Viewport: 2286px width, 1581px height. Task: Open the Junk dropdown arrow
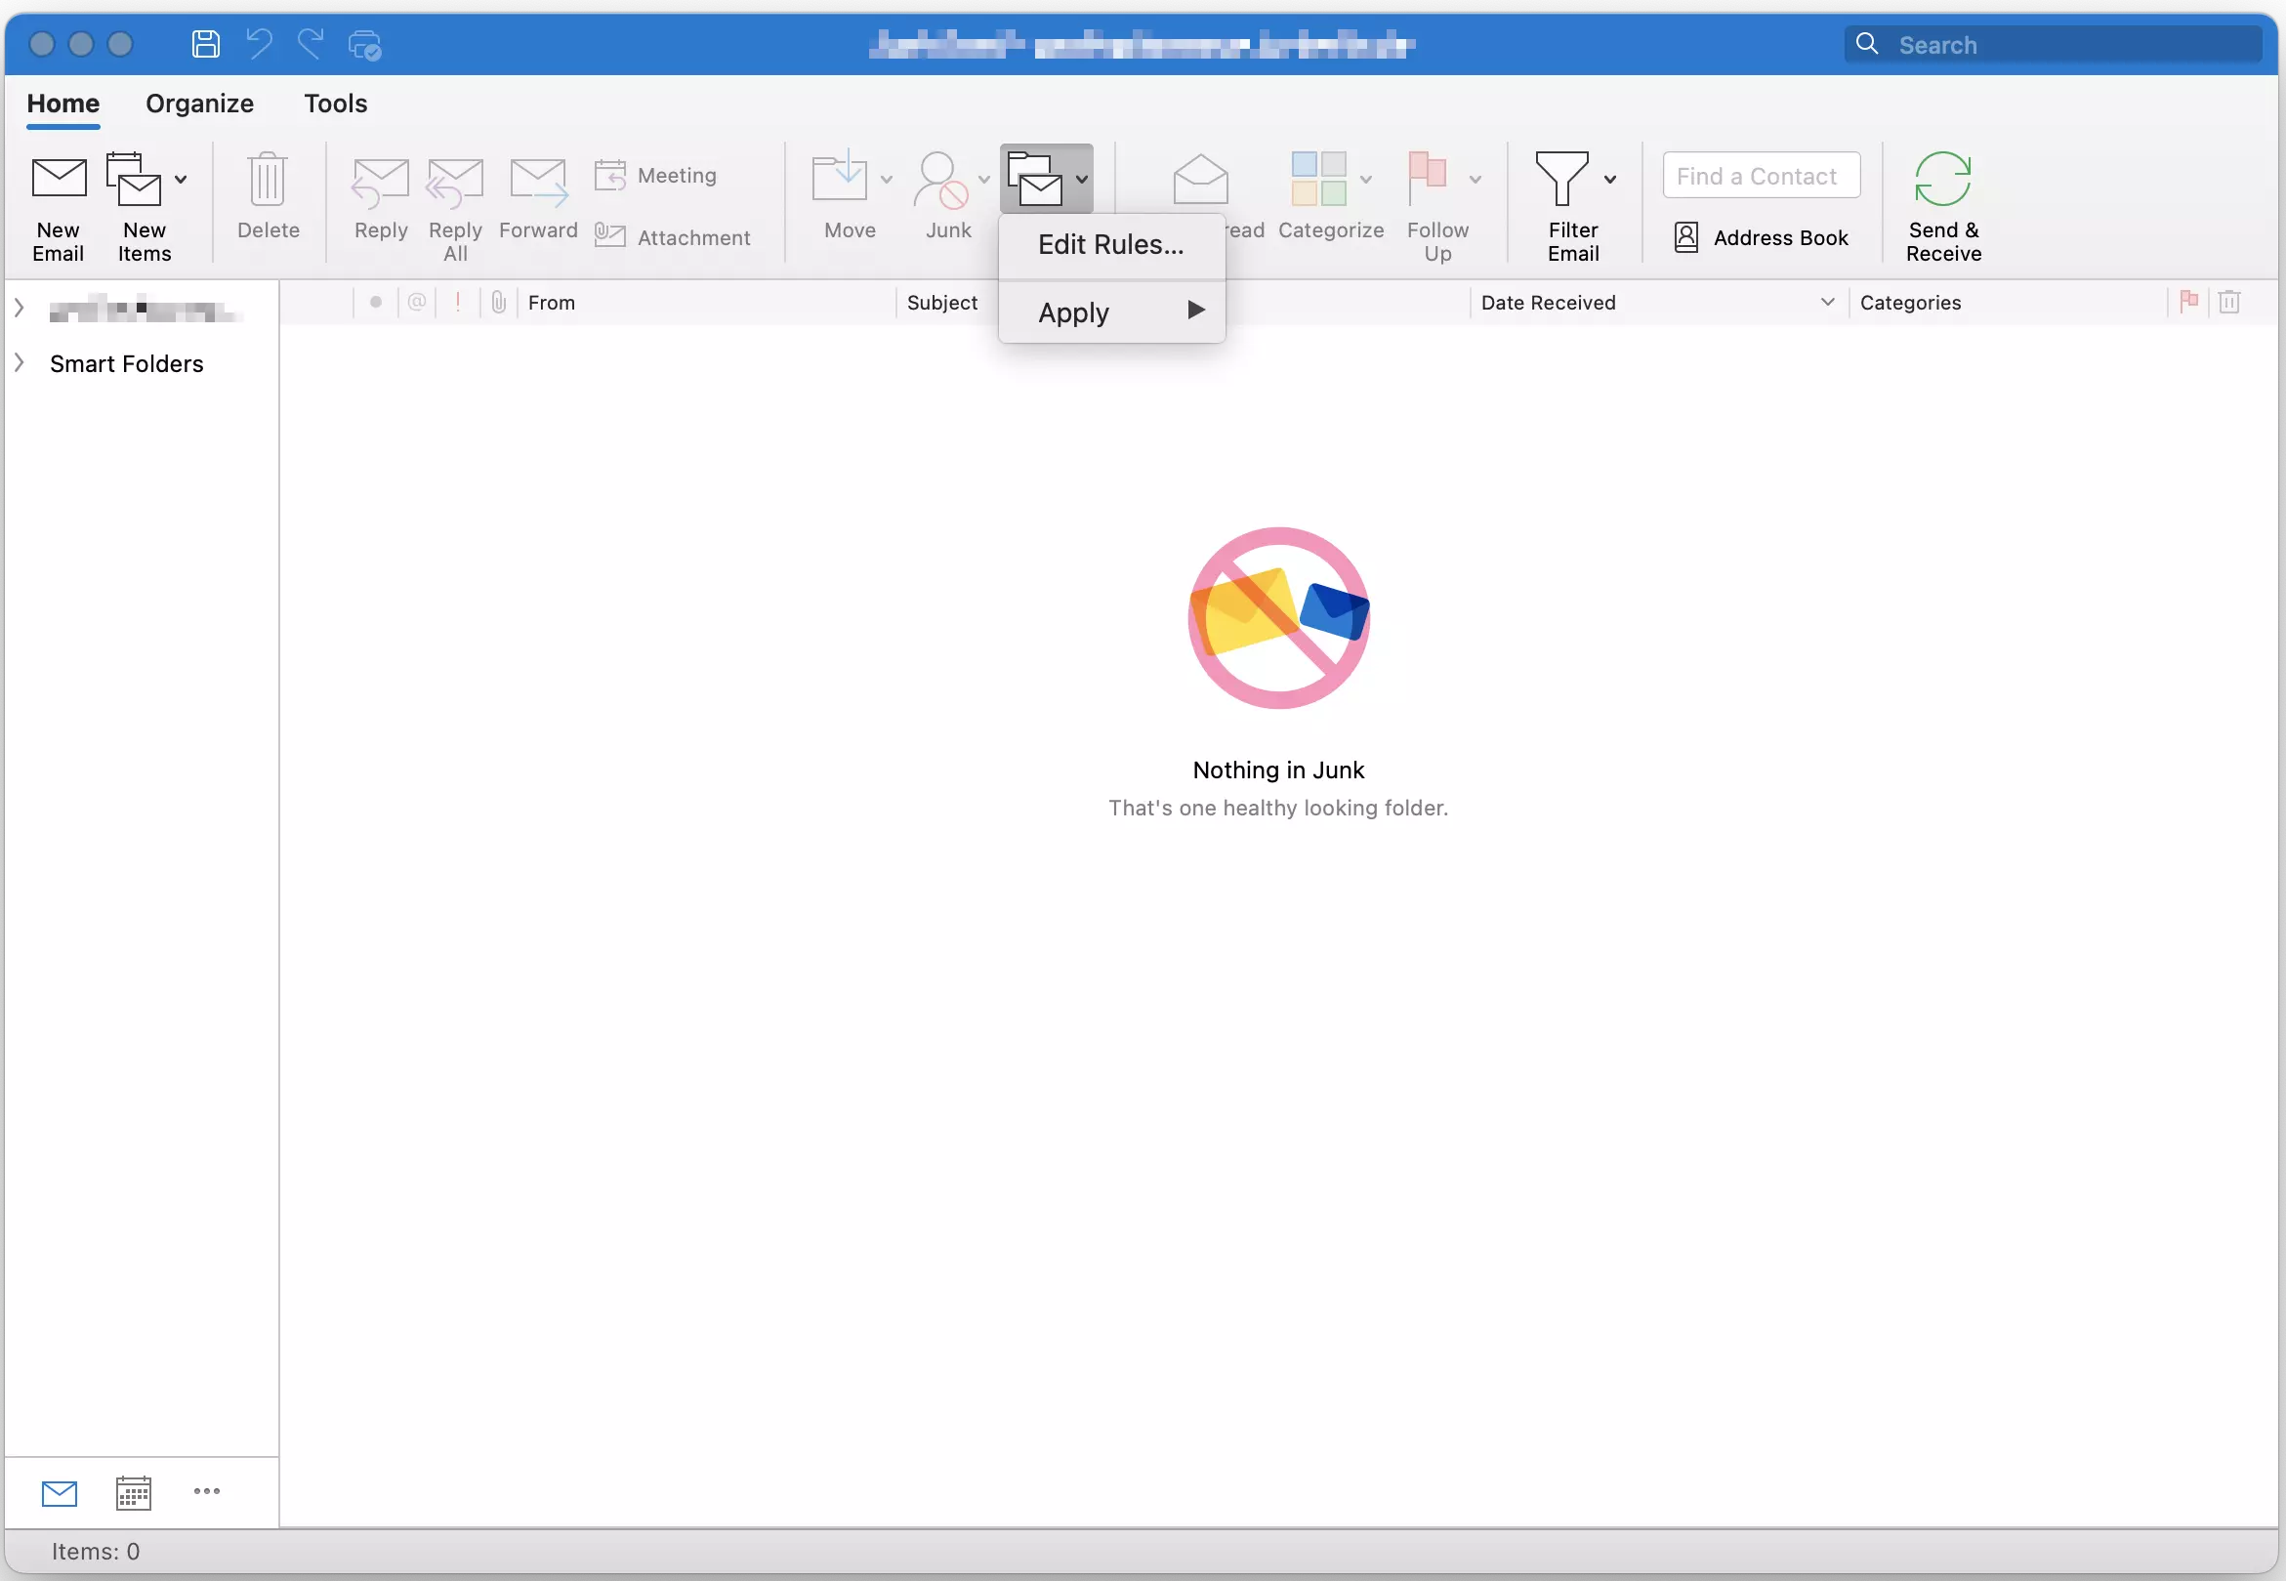(x=983, y=180)
